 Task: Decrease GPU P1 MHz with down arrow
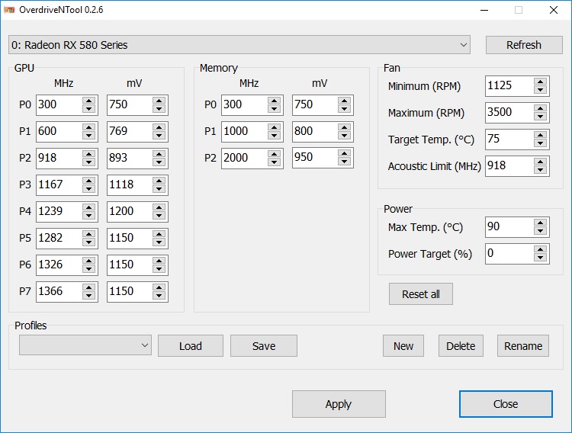pos(88,136)
